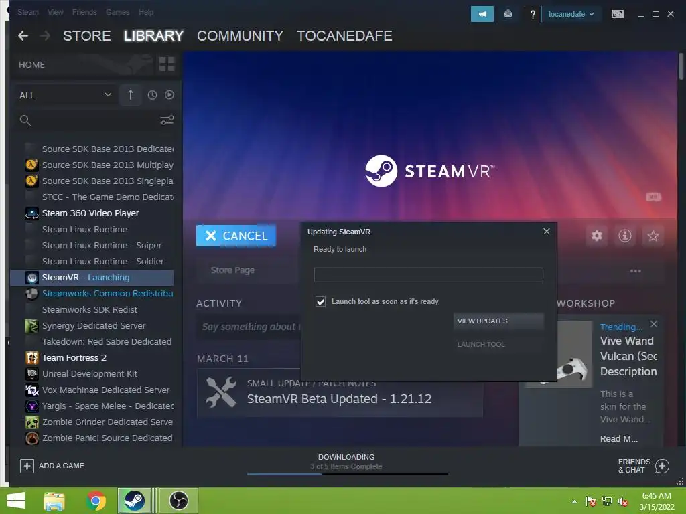This screenshot has height=514, width=686.
Task: Click library HOME button
Action: coord(31,64)
